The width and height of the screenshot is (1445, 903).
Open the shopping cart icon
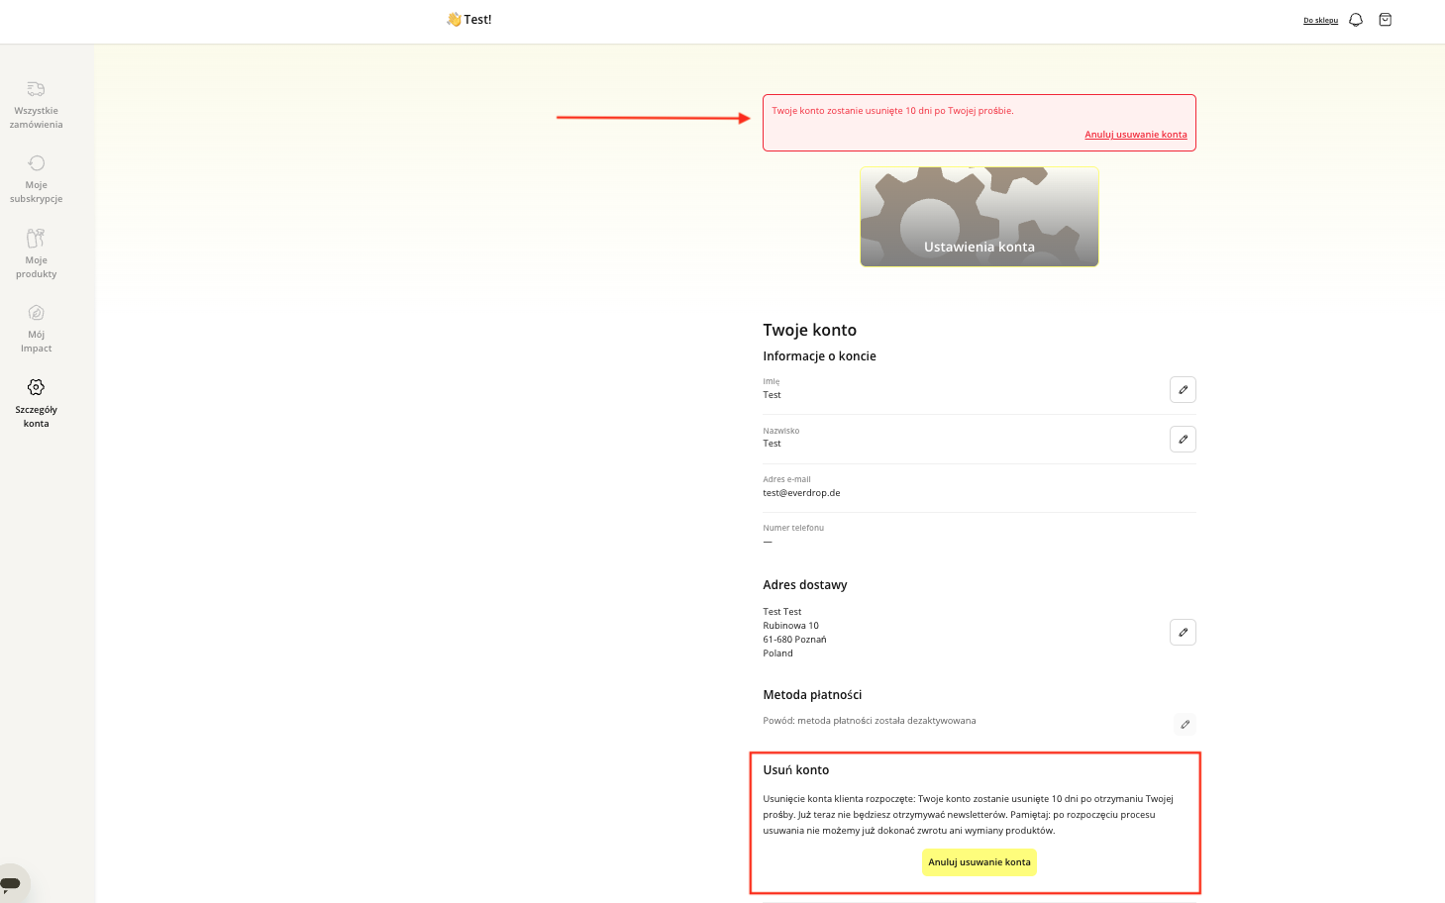tap(1386, 20)
